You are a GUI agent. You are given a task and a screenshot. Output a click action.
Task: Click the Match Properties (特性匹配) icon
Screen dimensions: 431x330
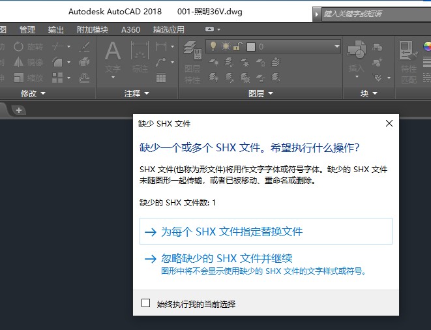[408, 52]
